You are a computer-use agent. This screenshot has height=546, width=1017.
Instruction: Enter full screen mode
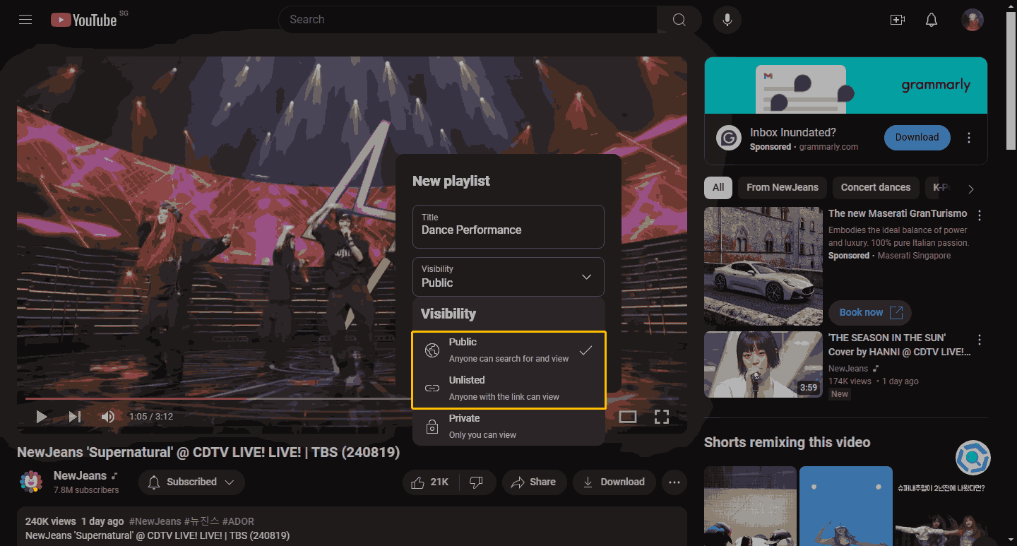[662, 417]
